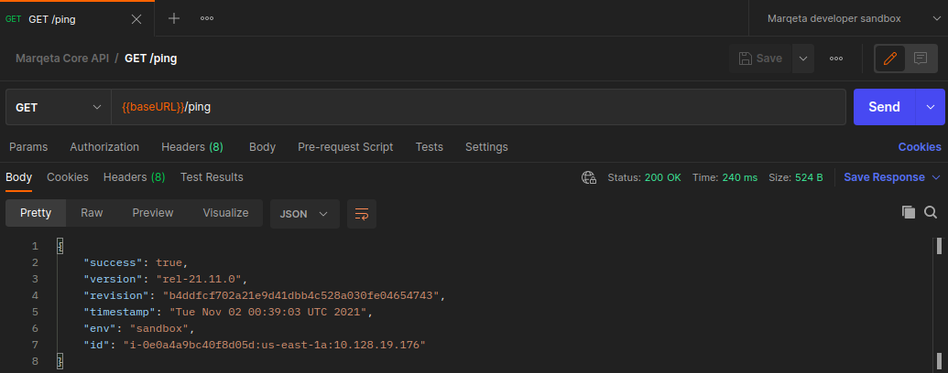Open the comments view icon

tap(921, 59)
